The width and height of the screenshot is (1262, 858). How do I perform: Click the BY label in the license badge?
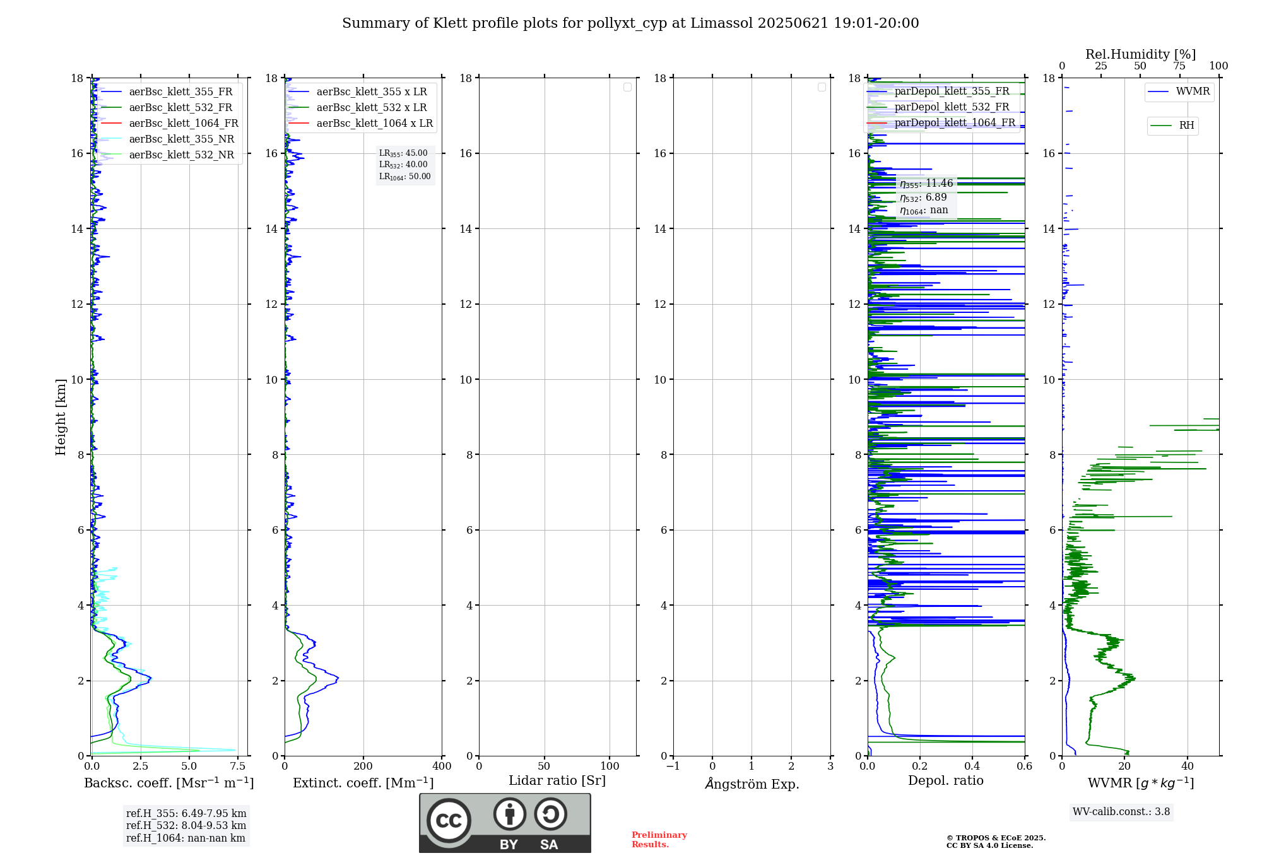[509, 845]
